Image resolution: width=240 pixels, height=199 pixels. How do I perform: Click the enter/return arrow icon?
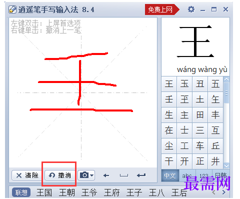click(x=141, y=175)
